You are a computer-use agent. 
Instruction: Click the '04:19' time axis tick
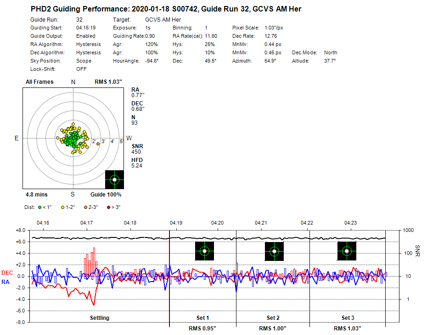[176, 223]
